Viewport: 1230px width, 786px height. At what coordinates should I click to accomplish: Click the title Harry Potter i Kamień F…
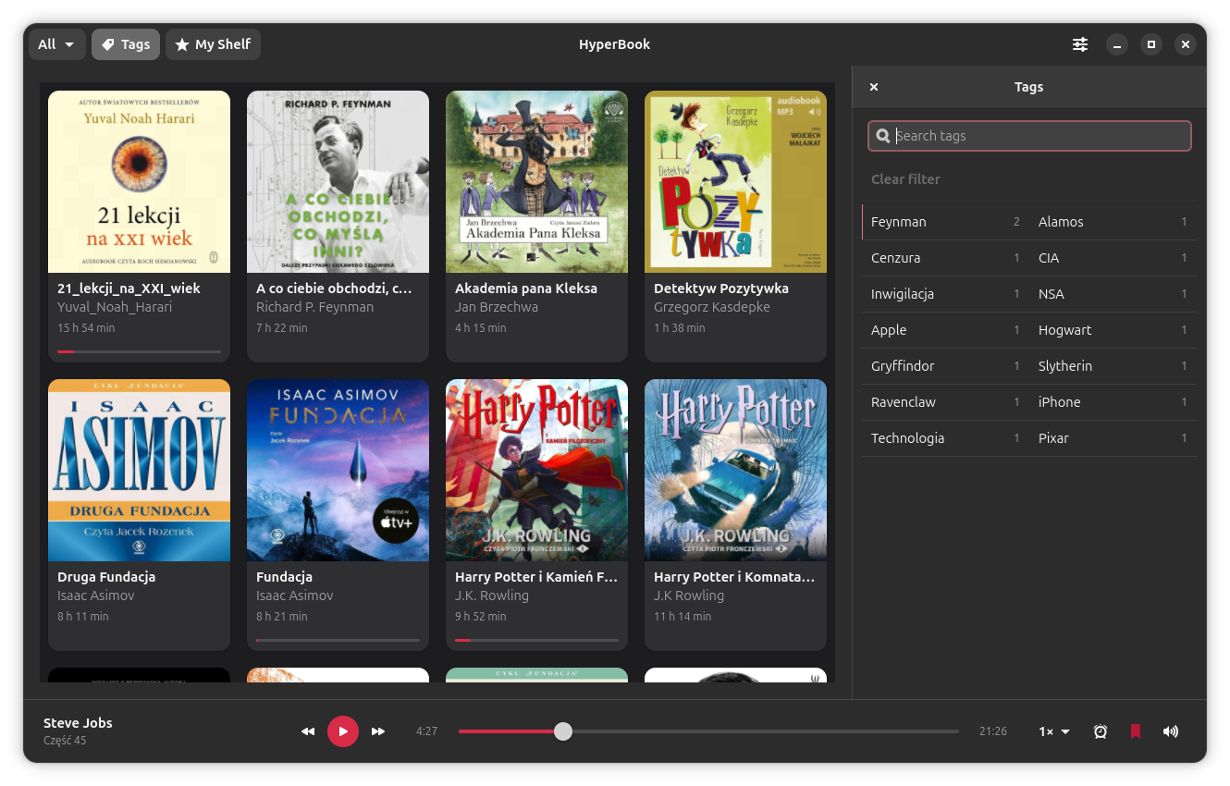pyautogui.click(x=536, y=577)
